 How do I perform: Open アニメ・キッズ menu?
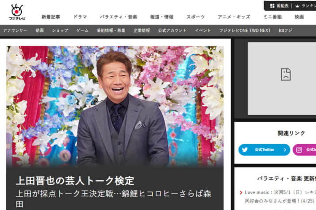point(234,17)
